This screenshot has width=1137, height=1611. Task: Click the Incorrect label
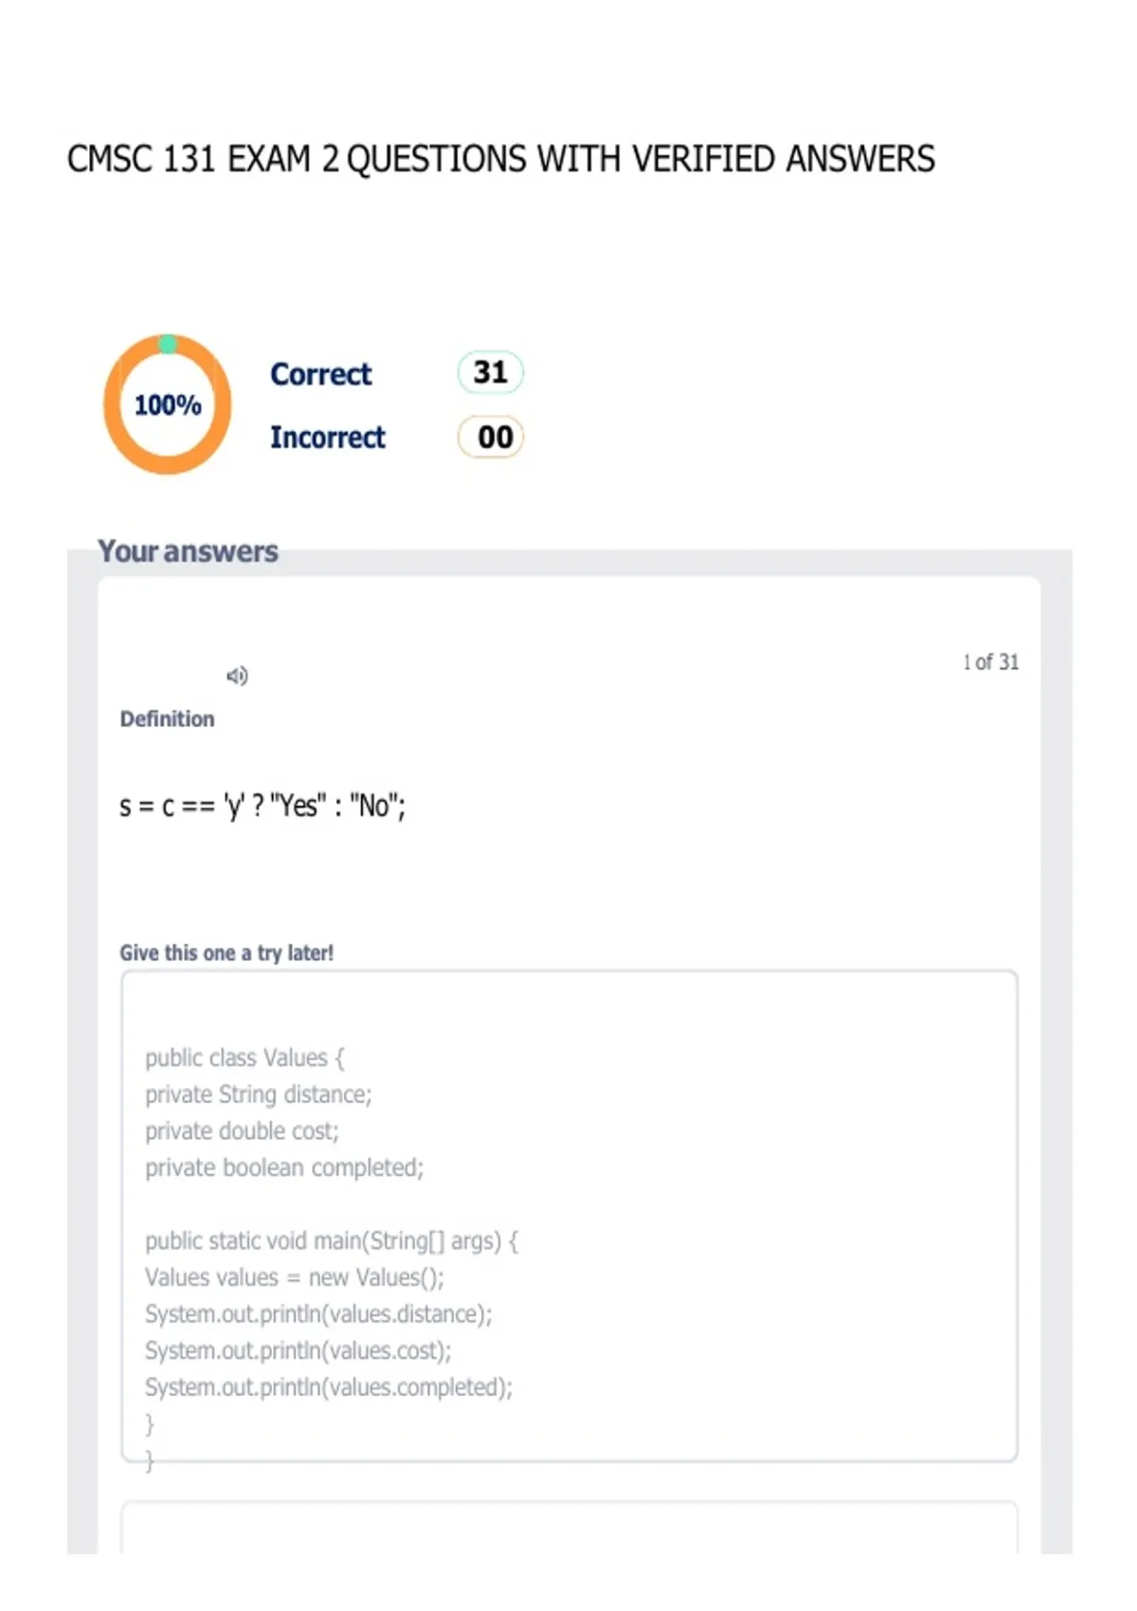328,438
